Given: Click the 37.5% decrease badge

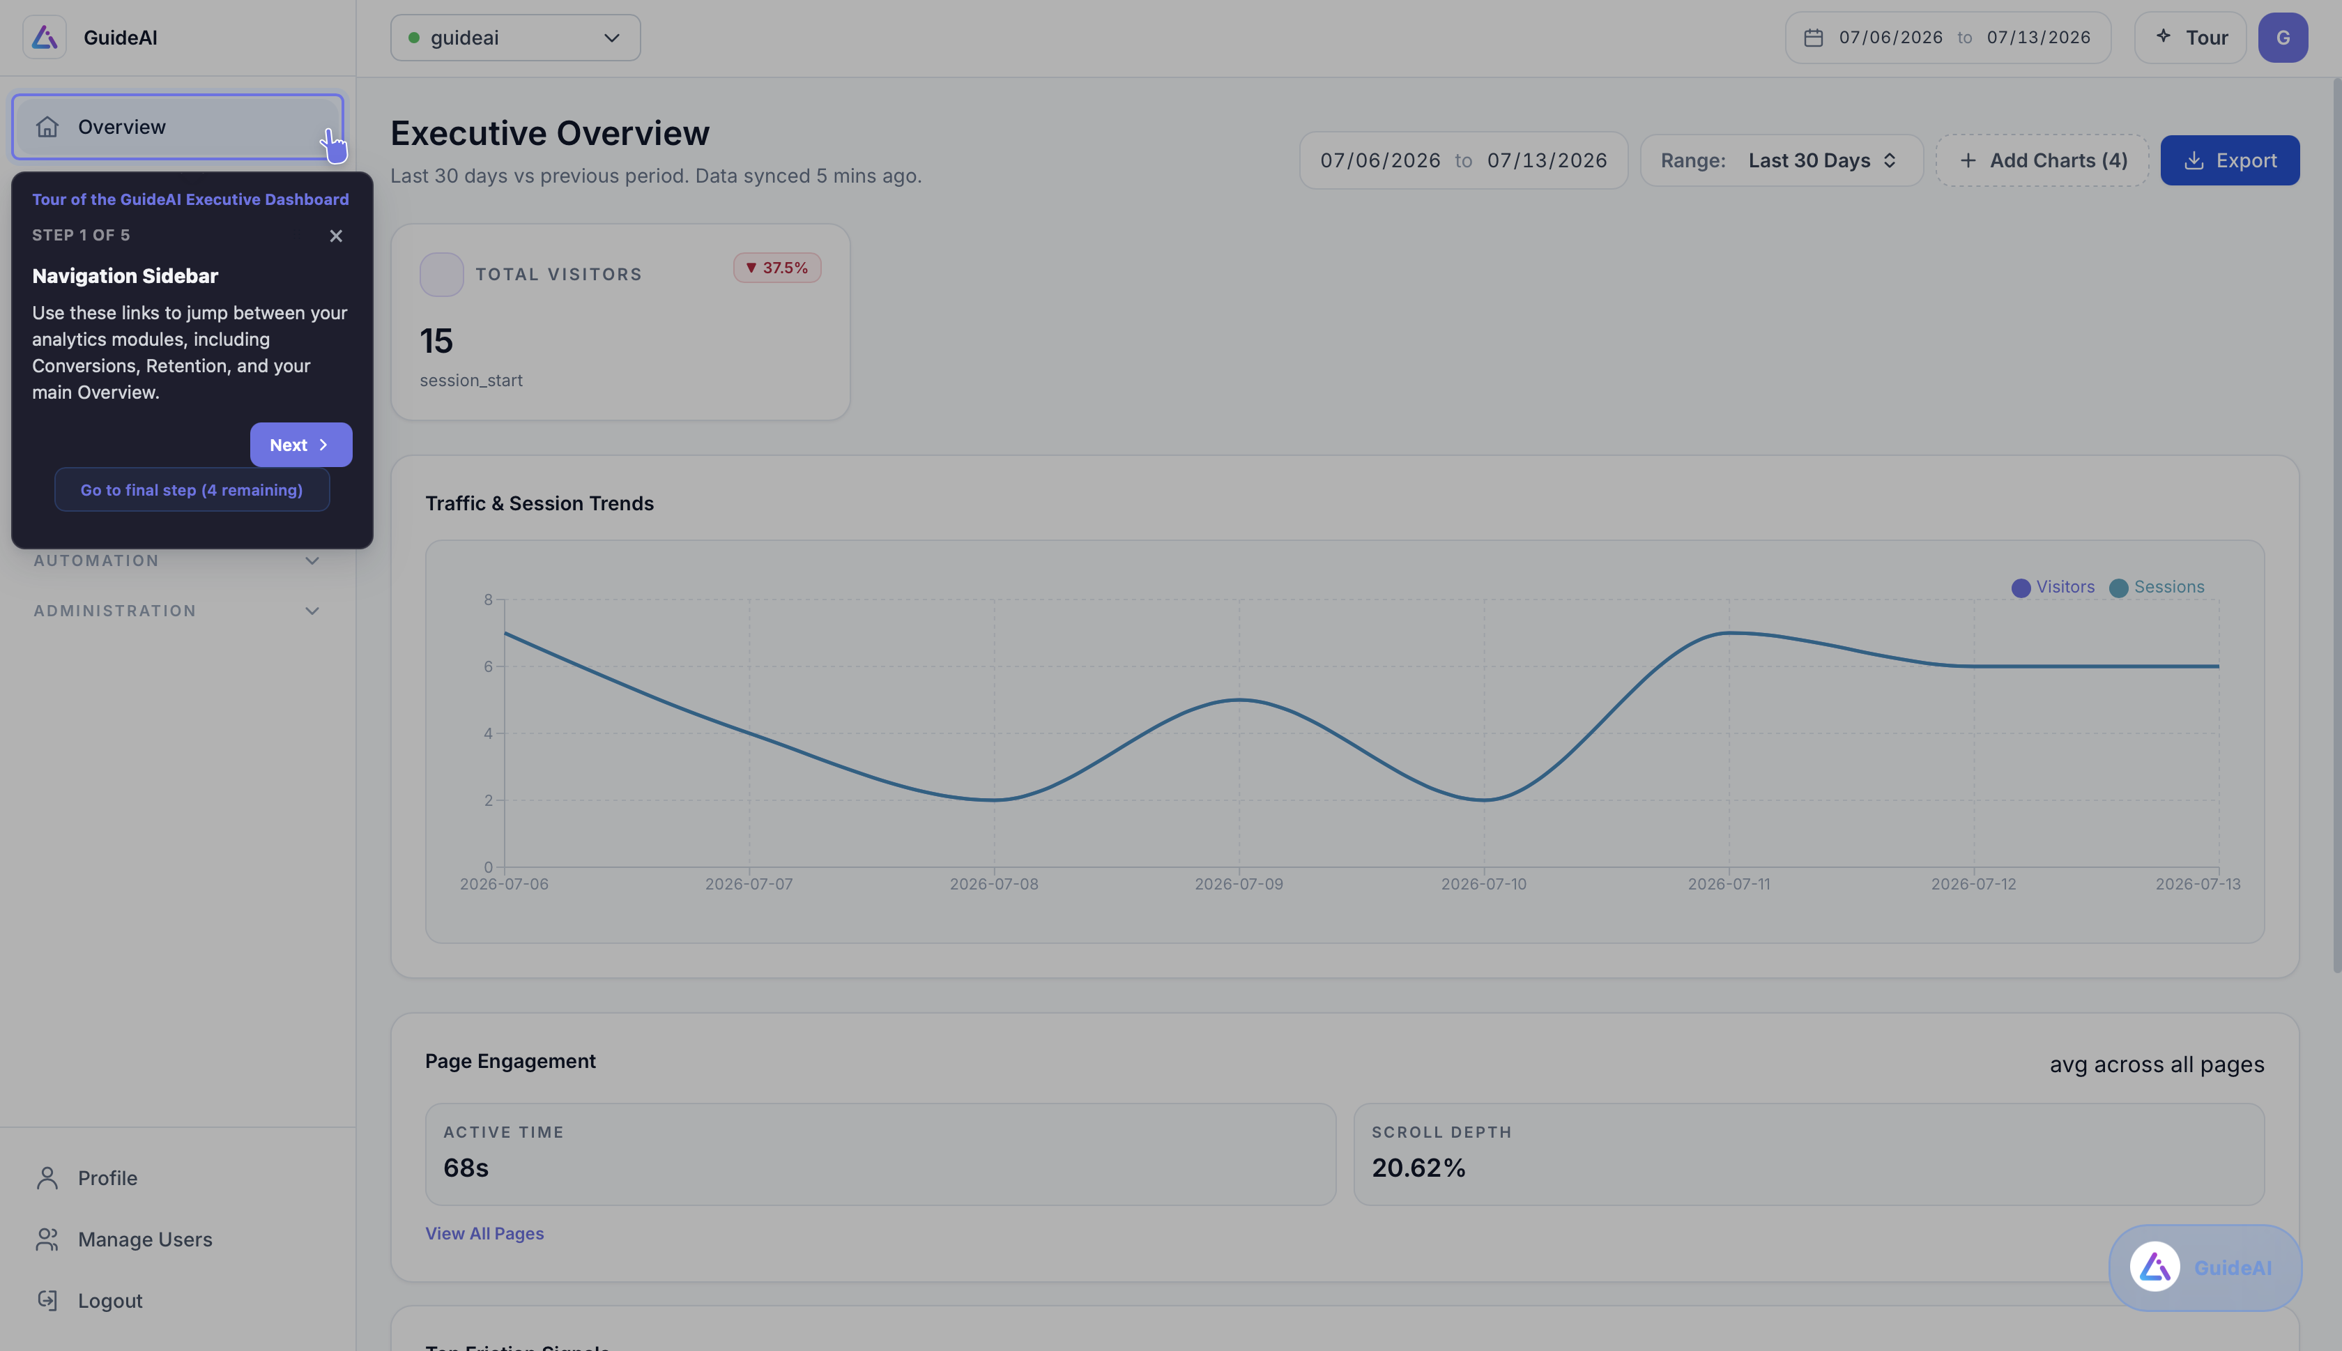Looking at the screenshot, I should point(777,267).
